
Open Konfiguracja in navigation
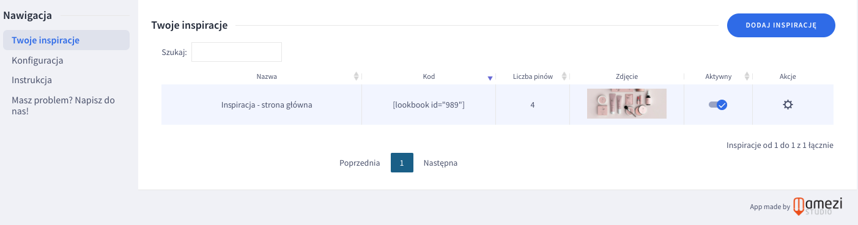tap(37, 61)
